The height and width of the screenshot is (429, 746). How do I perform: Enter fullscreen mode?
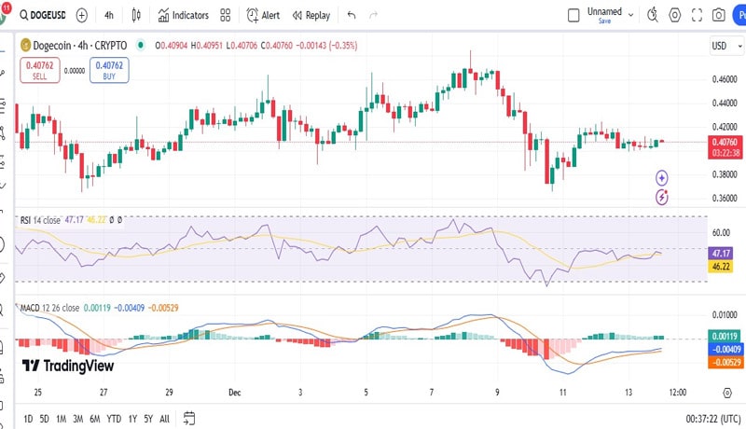click(697, 15)
